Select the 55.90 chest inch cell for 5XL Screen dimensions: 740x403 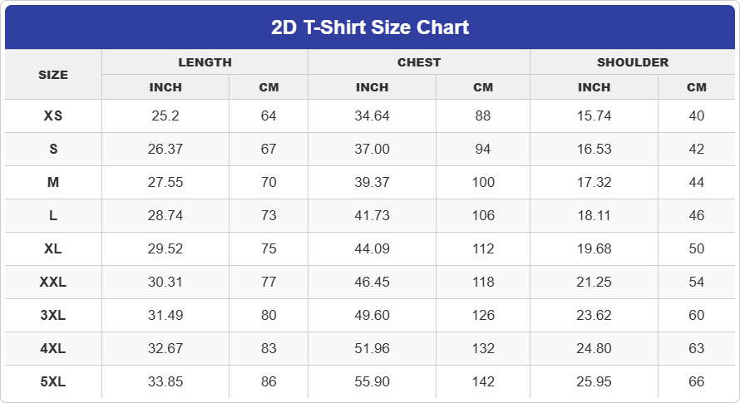point(372,382)
